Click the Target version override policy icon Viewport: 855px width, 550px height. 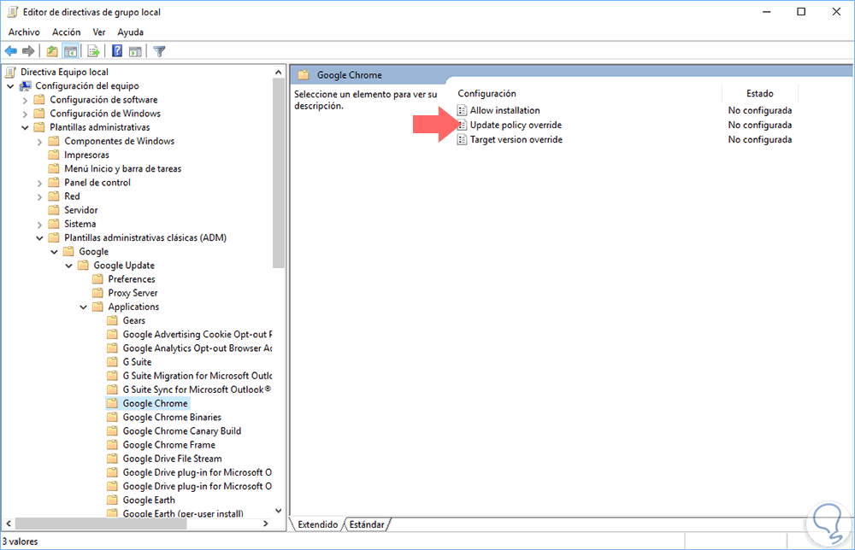(462, 140)
